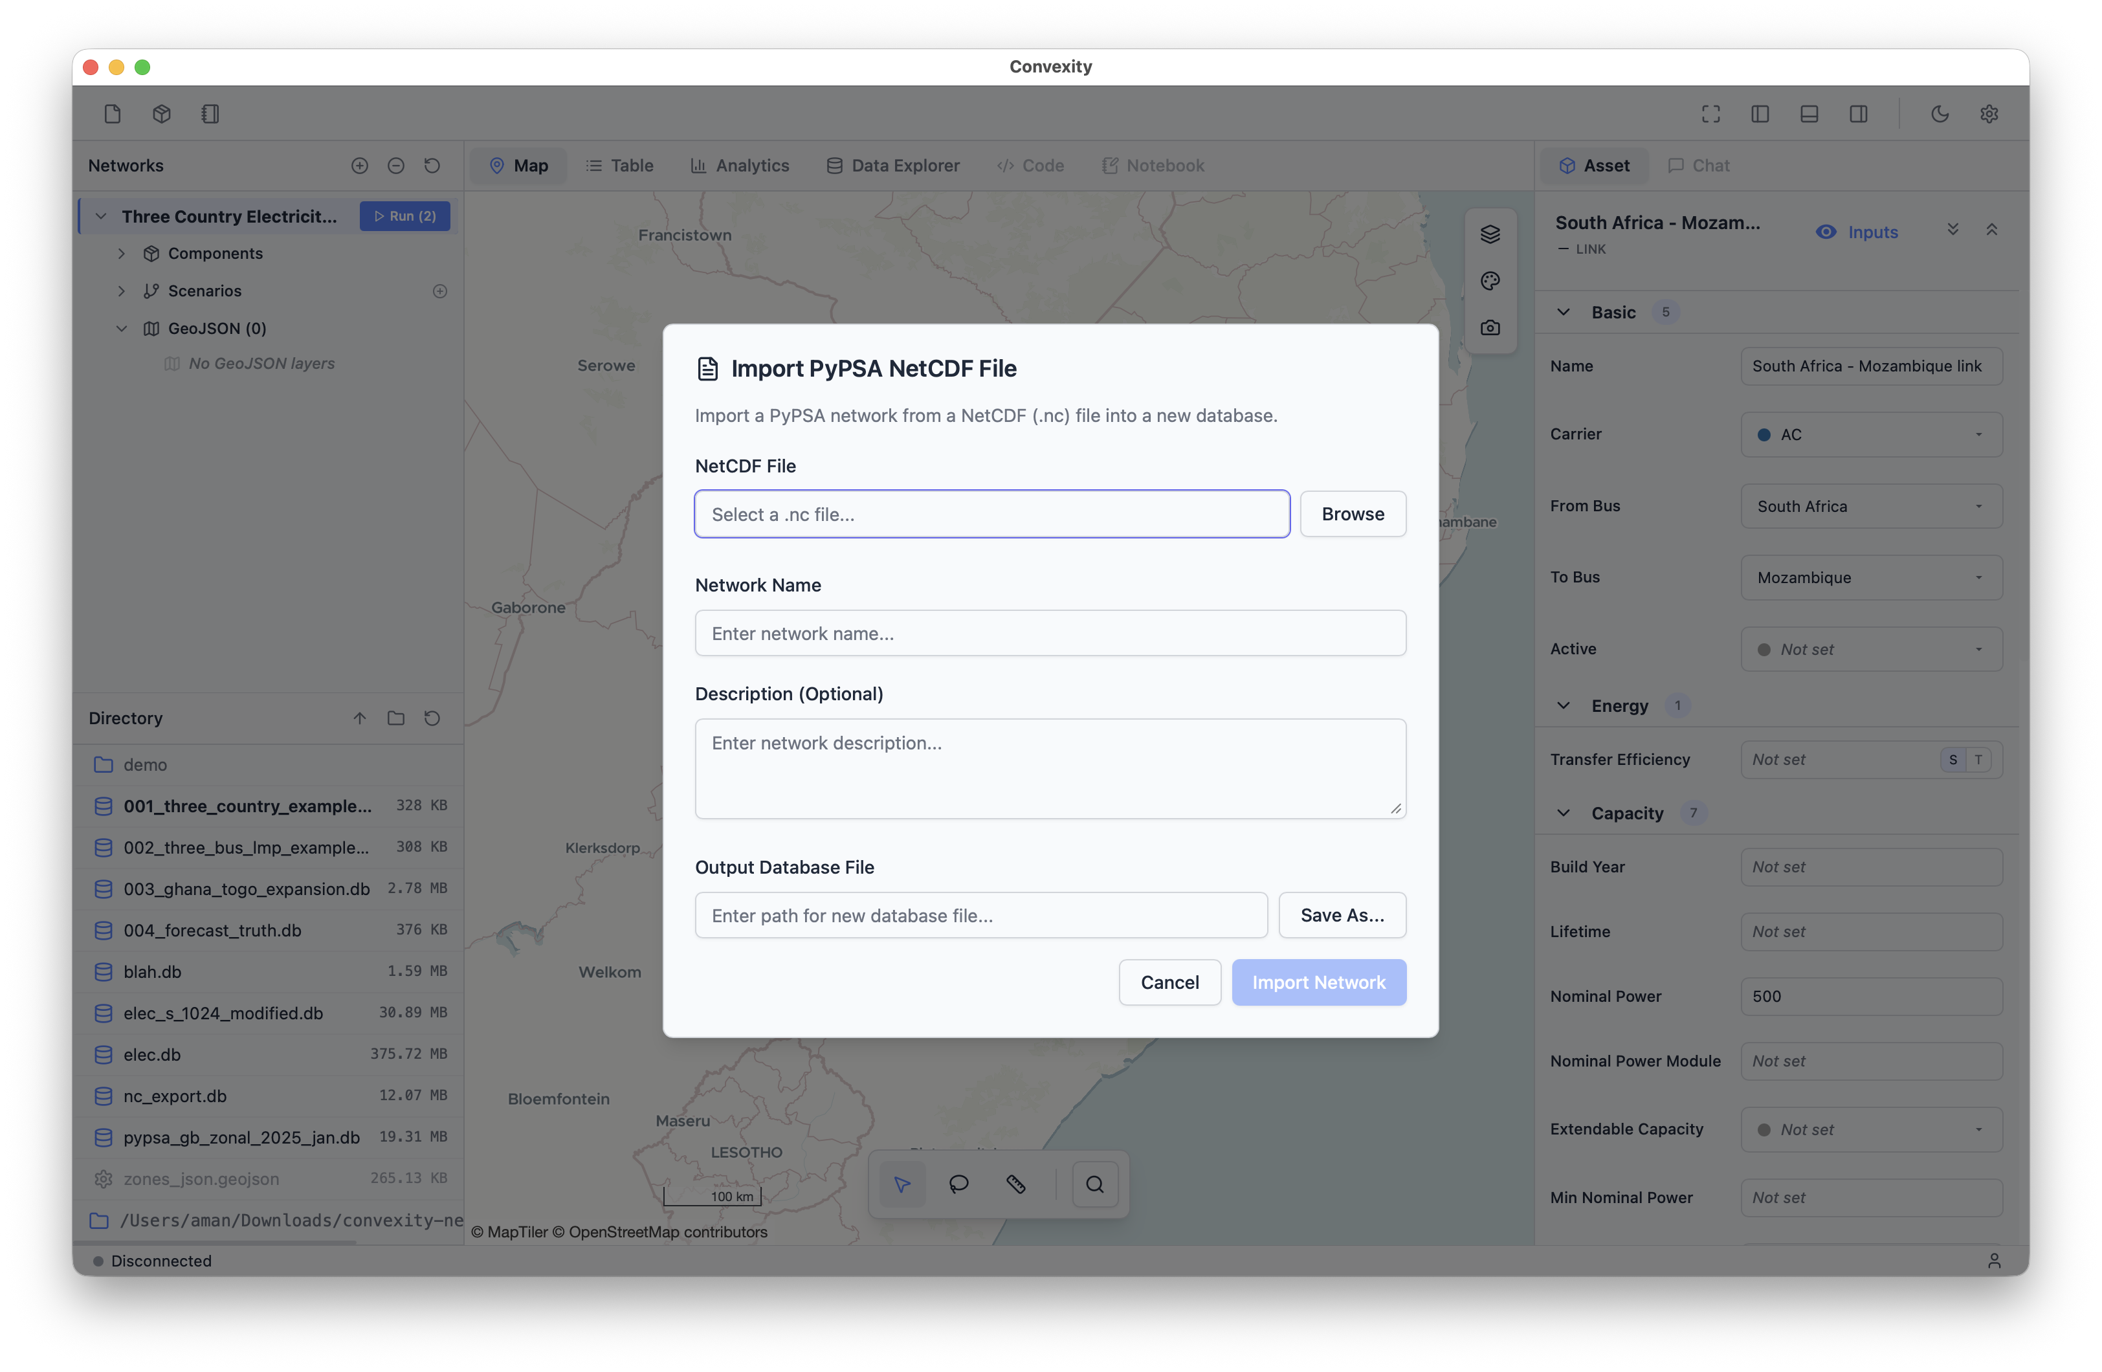Select the ruler measure tool

tap(1015, 1184)
